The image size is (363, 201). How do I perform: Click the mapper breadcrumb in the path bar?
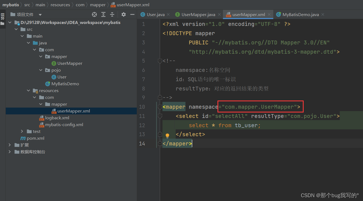(98, 5)
